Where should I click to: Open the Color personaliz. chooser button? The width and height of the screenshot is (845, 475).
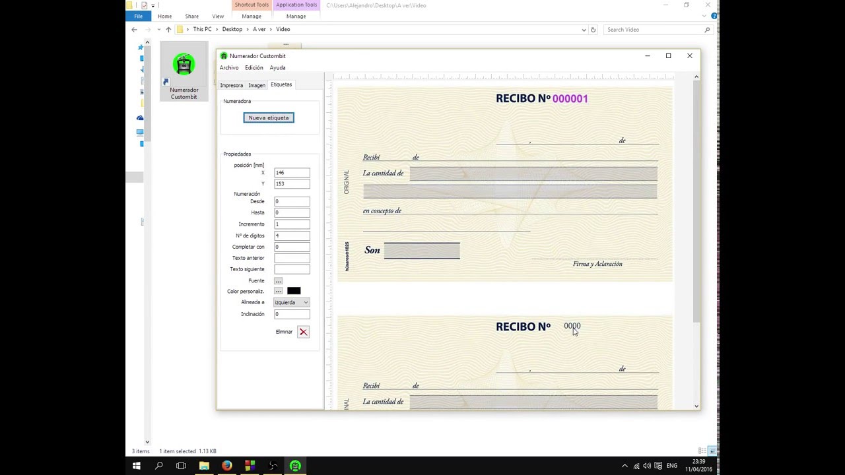coord(279,291)
